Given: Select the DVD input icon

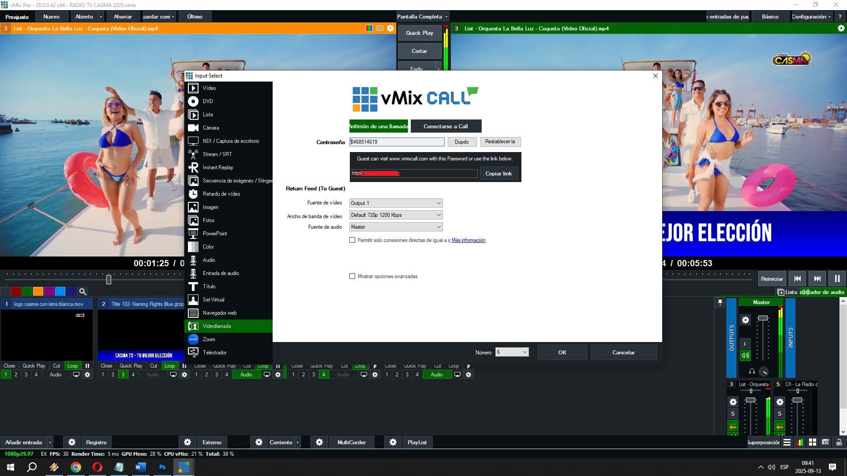Looking at the screenshot, I should click(193, 101).
